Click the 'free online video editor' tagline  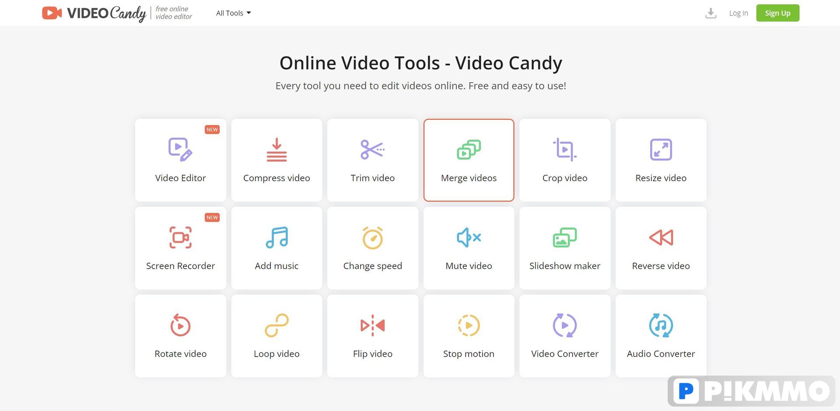coord(174,13)
